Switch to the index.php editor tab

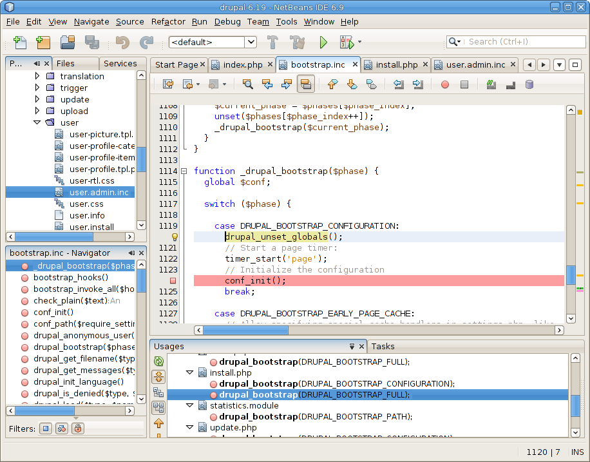pyautogui.click(x=242, y=65)
